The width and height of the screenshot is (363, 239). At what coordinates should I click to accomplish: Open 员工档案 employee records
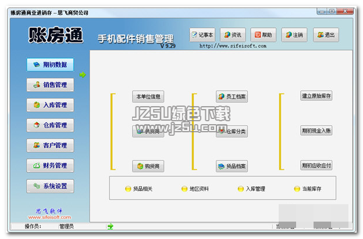[x=232, y=96]
